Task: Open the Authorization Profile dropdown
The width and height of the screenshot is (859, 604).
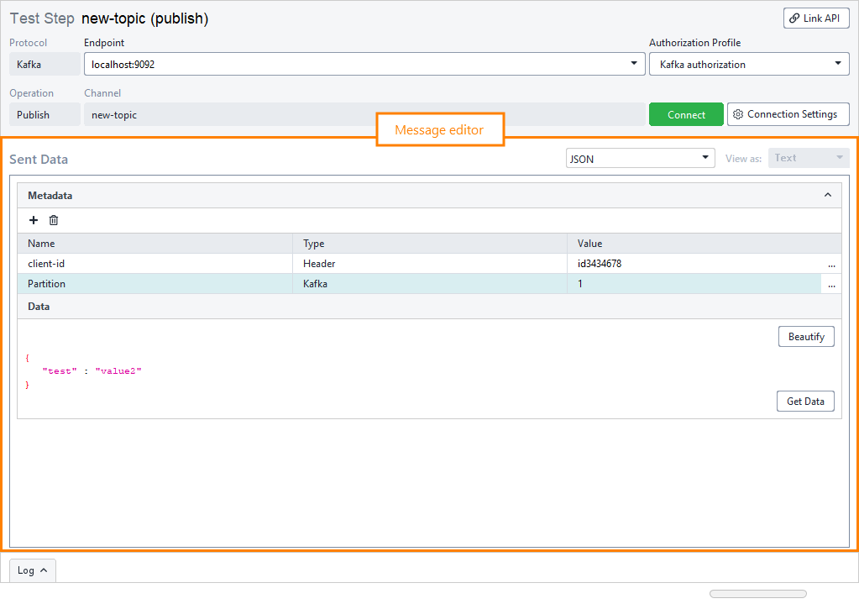Action: [837, 63]
